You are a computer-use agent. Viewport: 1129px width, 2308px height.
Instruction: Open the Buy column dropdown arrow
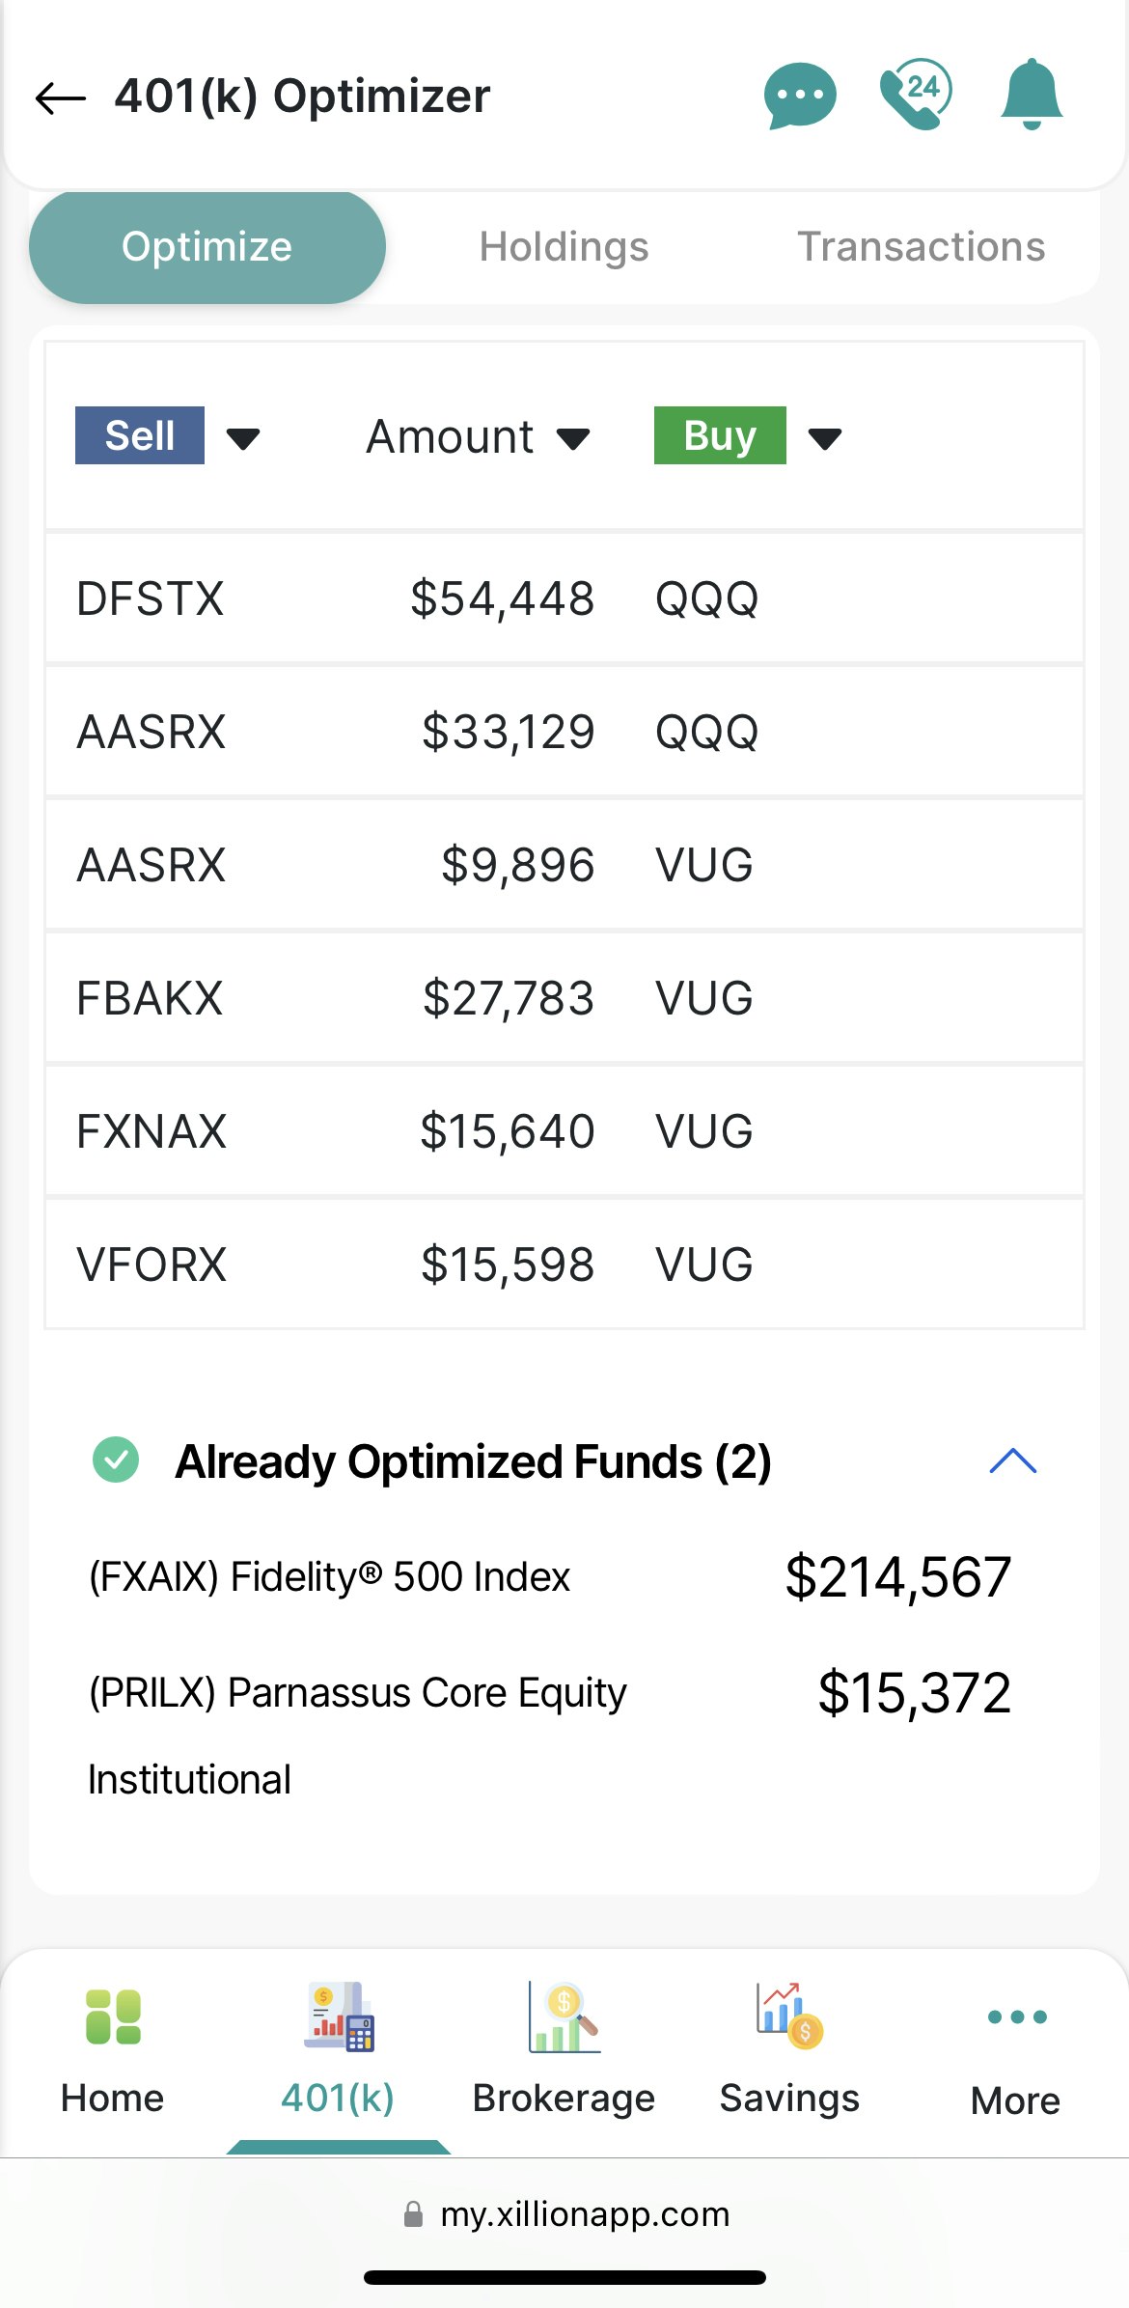click(x=825, y=439)
